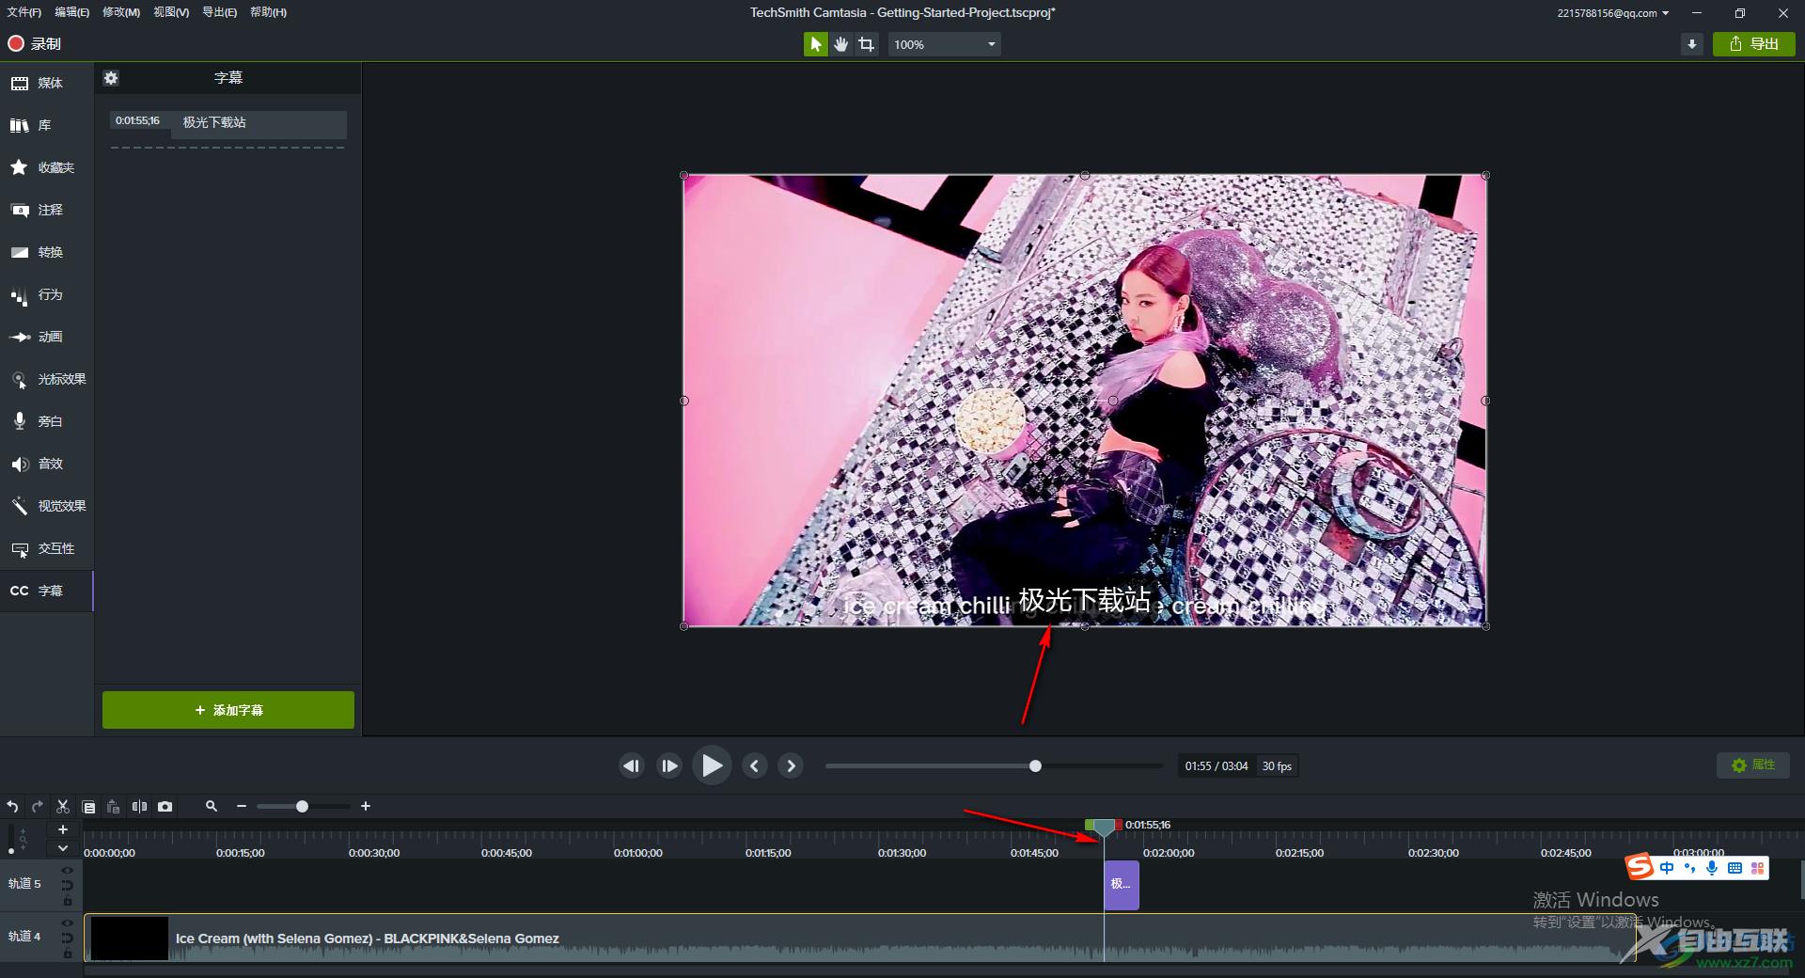Take snapshot with camera icon

tap(165, 807)
